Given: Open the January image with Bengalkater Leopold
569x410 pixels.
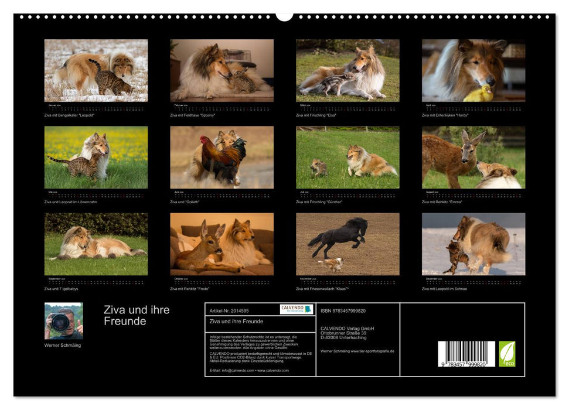Looking at the screenshot, I should [x=97, y=73].
